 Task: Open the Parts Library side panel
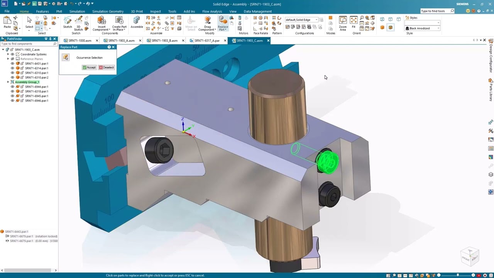[491, 90]
